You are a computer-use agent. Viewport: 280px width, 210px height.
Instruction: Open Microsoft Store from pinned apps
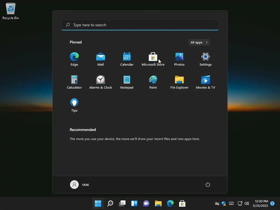point(153,59)
